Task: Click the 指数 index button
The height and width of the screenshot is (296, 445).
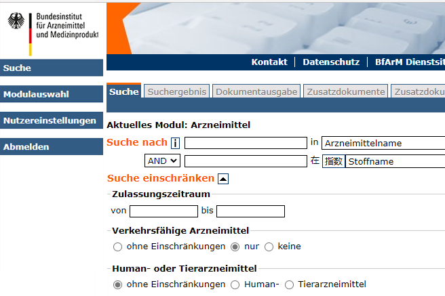Action: point(333,161)
